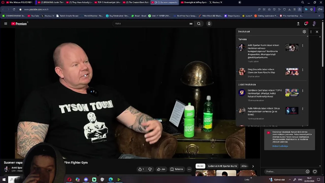Viewport: 325px width, 183px height.
Task: Activate voice search microphone button
Action: 209,24
